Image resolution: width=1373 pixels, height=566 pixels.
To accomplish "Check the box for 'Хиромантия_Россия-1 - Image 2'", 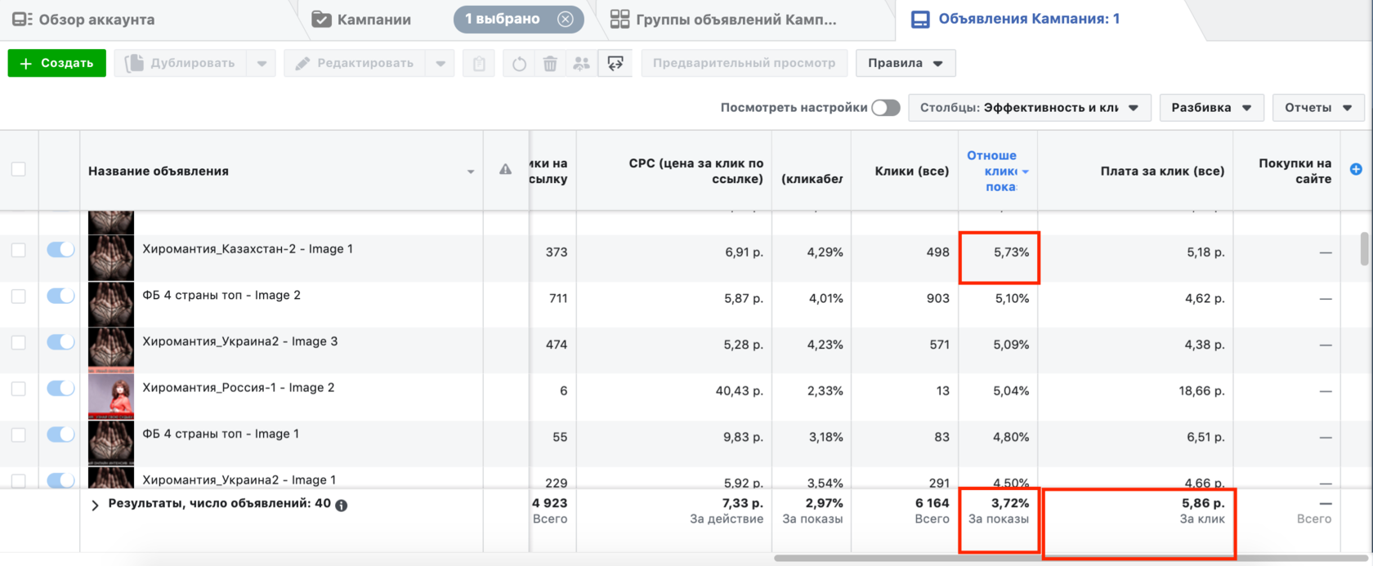I will 18,389.
